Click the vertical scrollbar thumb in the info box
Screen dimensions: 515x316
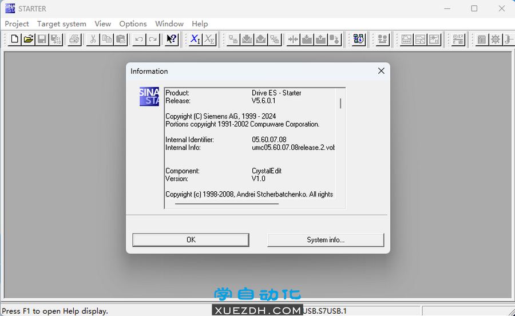(340, 103)
